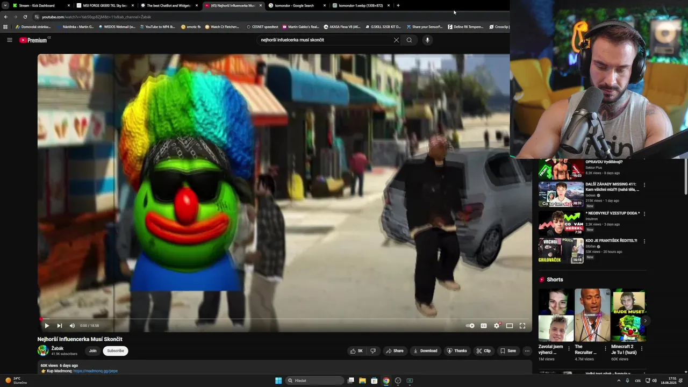Like the video with thumbs up
688x387 pixels.
pyautogui.click(x=356, y=350)
